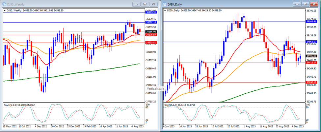
Task: Click the Stoch(5,3,3) label in Weekly indicator pane
Action: click(10, 105)
